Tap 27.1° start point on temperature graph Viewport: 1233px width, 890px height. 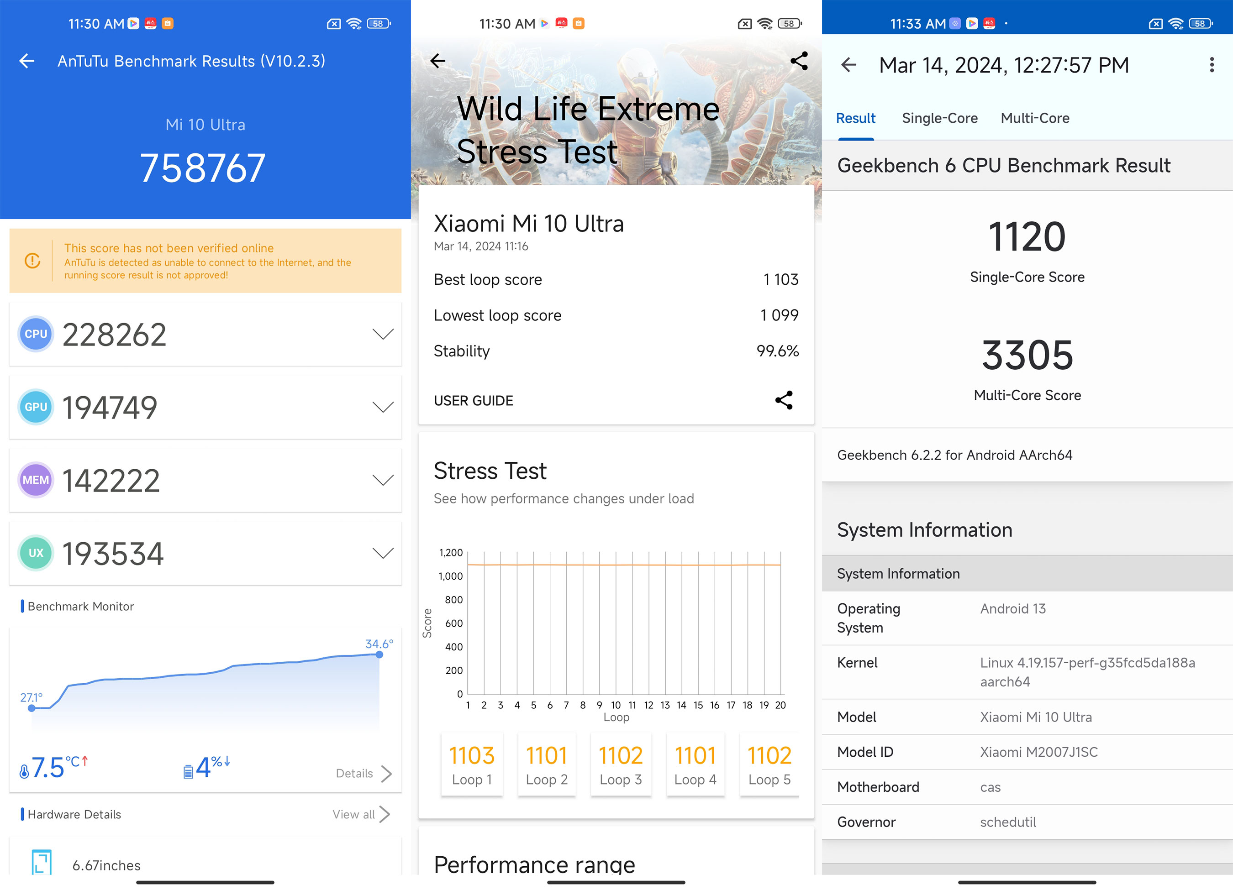32,708
